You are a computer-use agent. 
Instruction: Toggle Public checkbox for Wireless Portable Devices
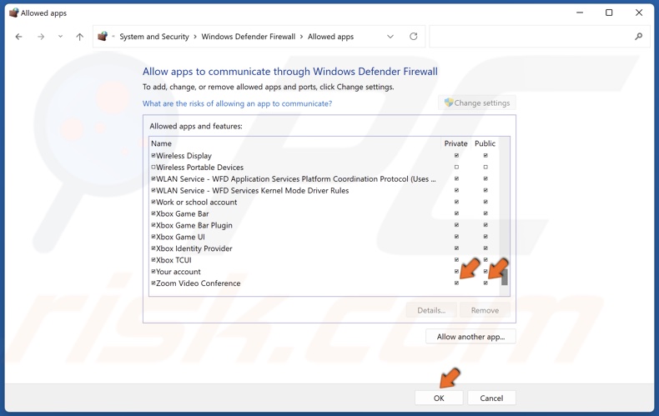tap(485, 168)
